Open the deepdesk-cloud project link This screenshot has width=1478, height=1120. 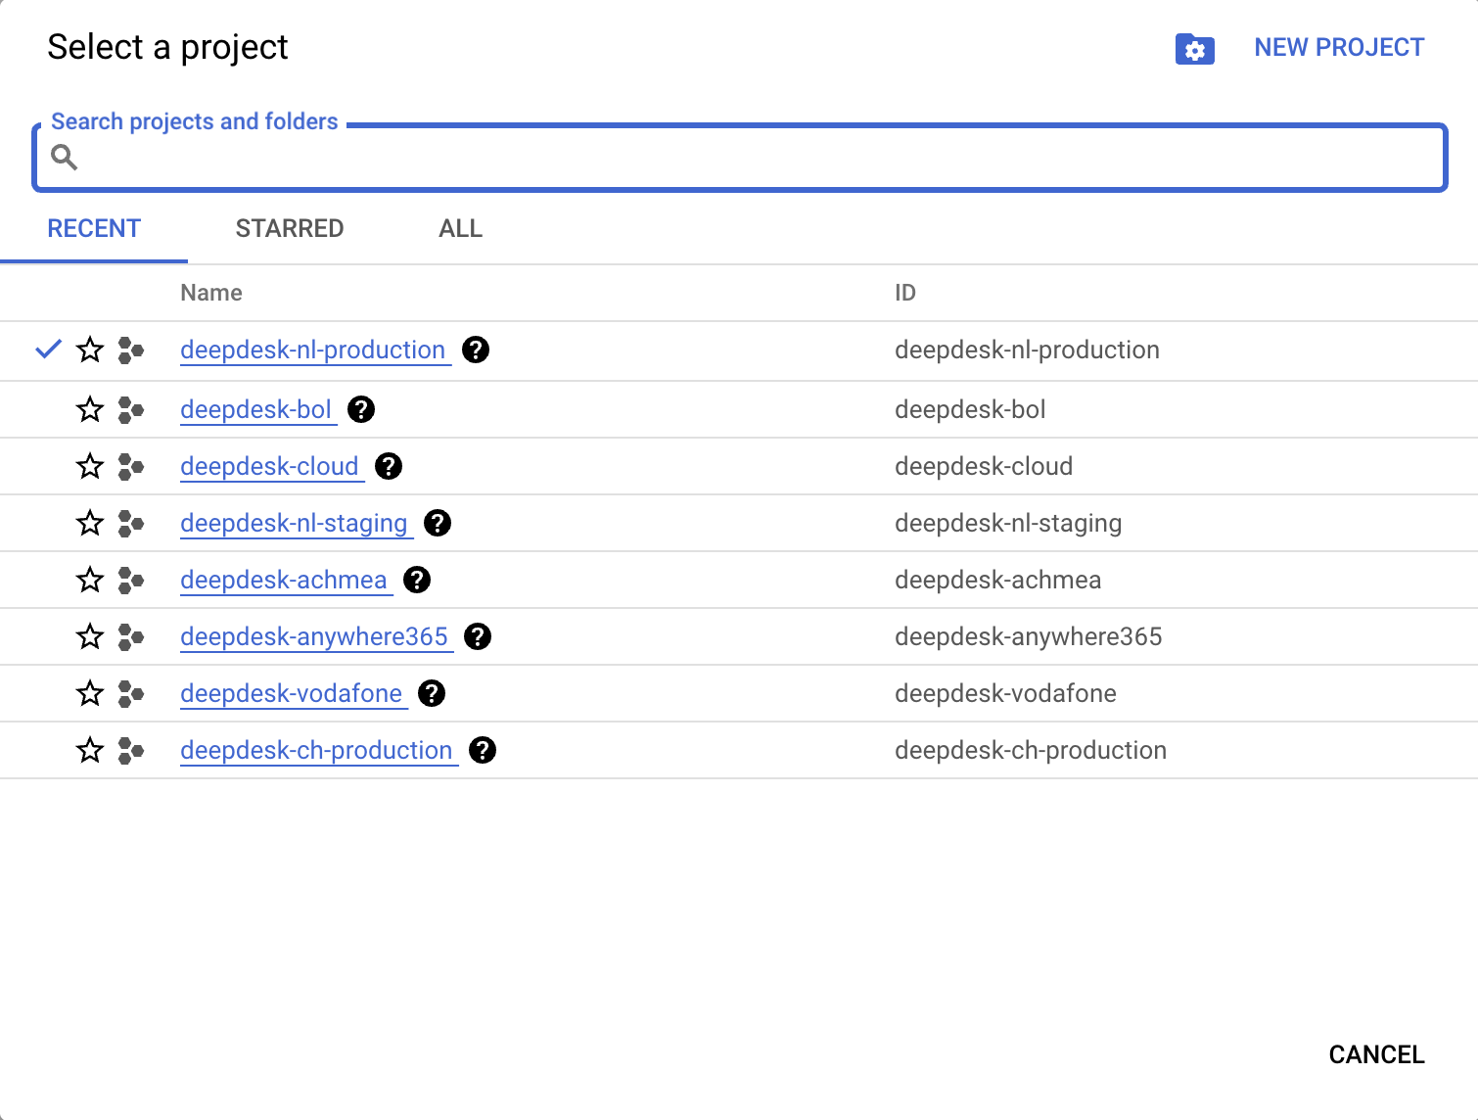(269, 466)
